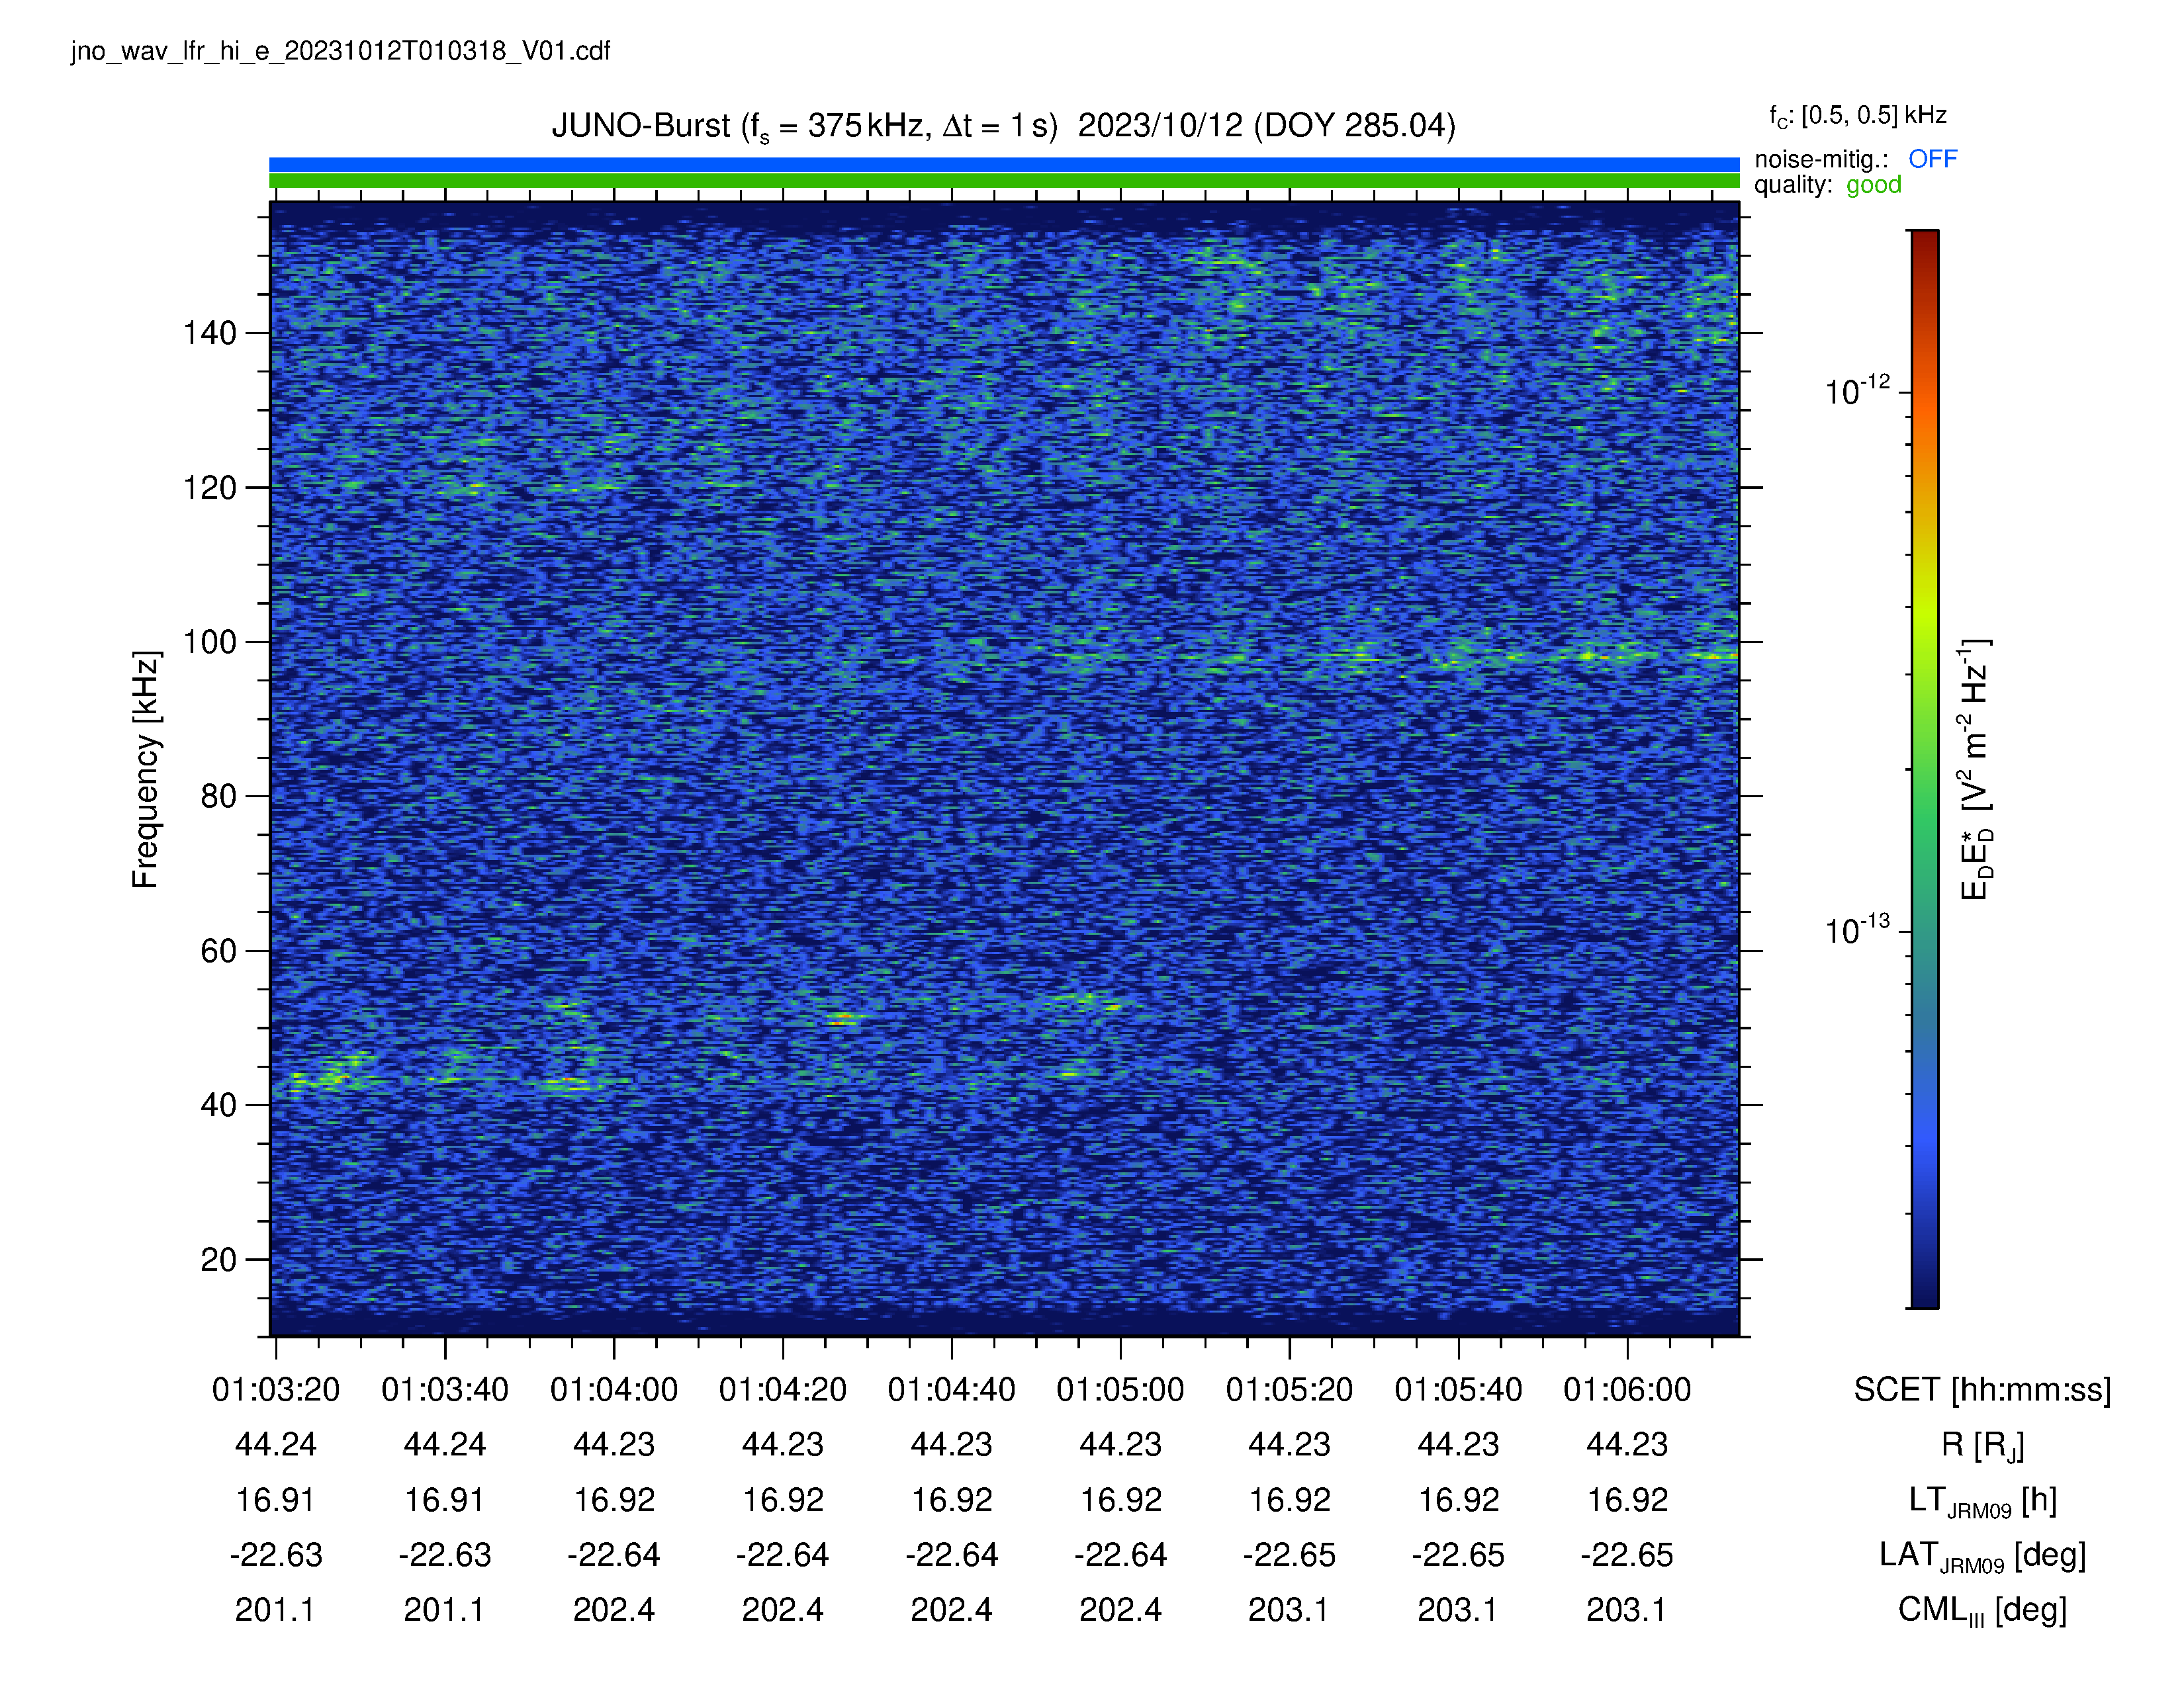The height and width of the screenshot is (1687, 2184).
Task: Click the green quality status bar
Action: tap(1004, 181)
